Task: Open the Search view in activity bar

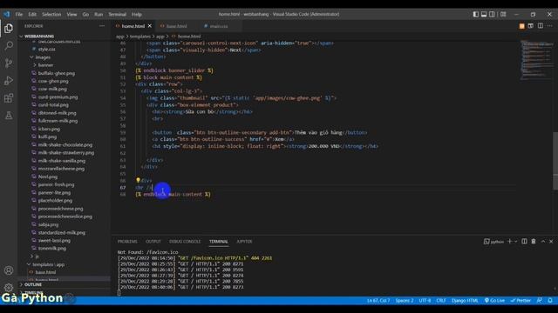Action: pos(9,46)
